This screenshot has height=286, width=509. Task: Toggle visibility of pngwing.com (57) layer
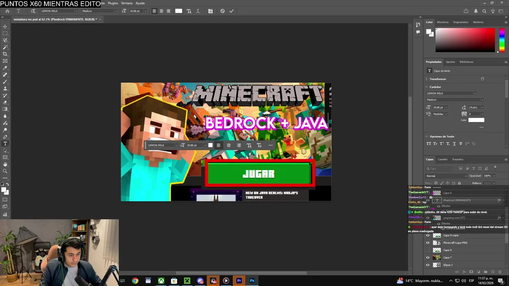[x=428, y=218]
